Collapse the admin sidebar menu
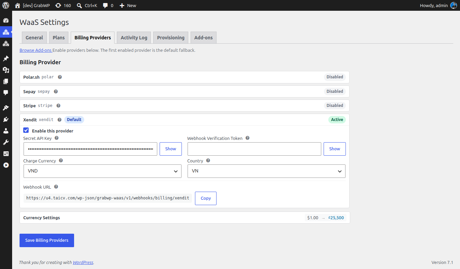The image size is (460, 269). 6,165
